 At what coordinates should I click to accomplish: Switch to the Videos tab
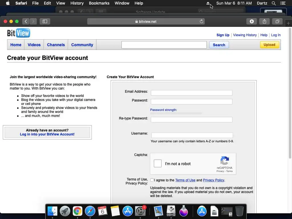click(34, 45)
